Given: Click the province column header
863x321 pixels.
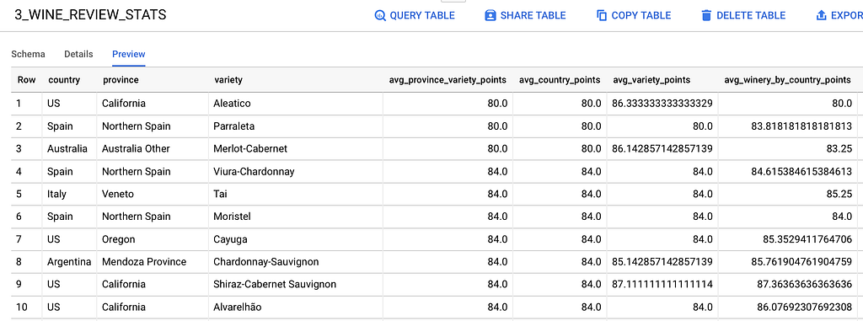Looking at the screenshot, I should [121, 80].
